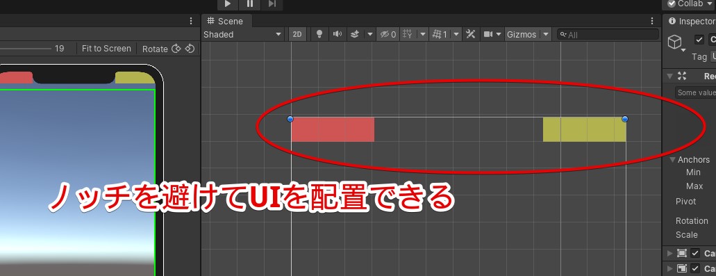Image resolution: width=716 pixels, height=276 pixels.
Task: Open grid visibility options dropdown arrow
Action: 423,34
